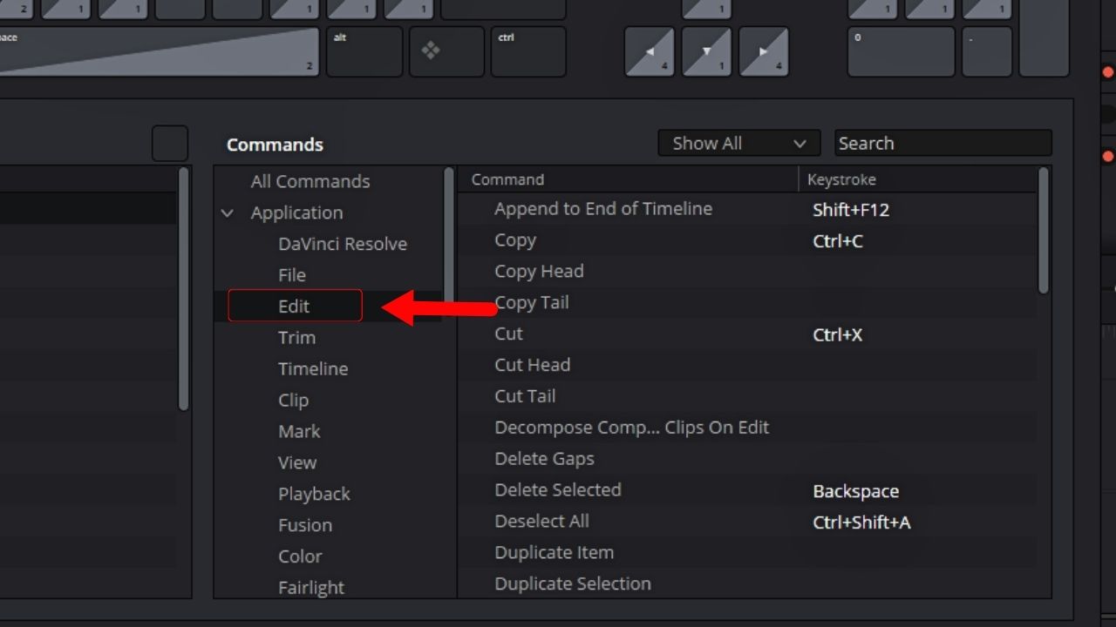
Task: Click inside the Search field
Action: (942, 143)
